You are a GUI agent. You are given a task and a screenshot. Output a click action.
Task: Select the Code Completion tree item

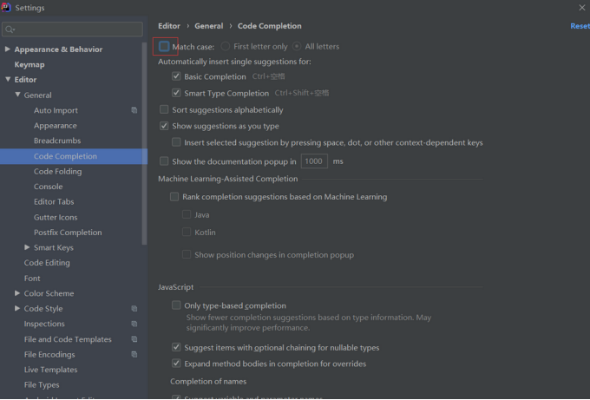pyautogui.click(x=65, y=156)
